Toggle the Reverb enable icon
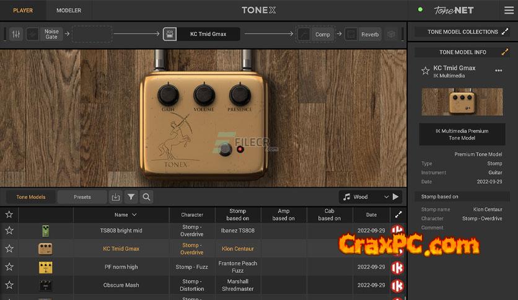The width and height of the screenshot is (518, 300). point(351,34)
